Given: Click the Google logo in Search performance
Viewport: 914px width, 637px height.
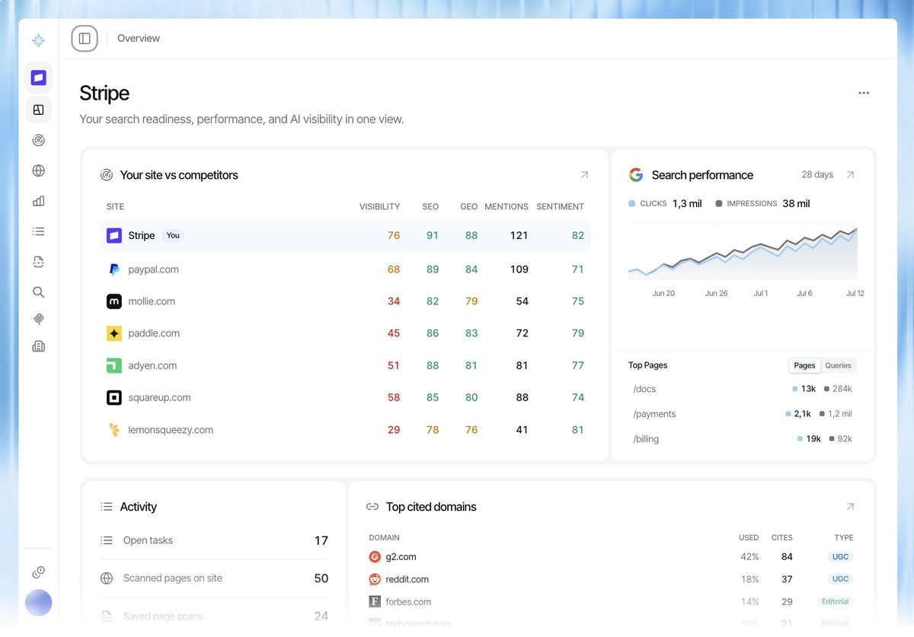Looking at the screenshot, I should click(x=636, y=175).
